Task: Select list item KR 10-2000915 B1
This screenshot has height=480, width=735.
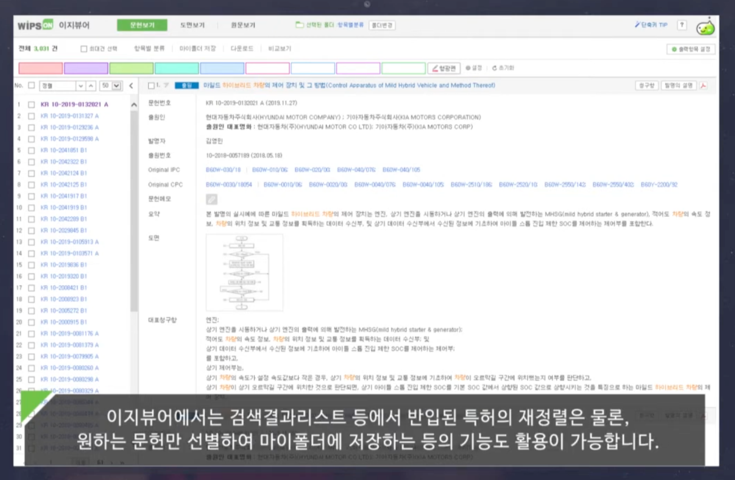Action: (64, 322)
